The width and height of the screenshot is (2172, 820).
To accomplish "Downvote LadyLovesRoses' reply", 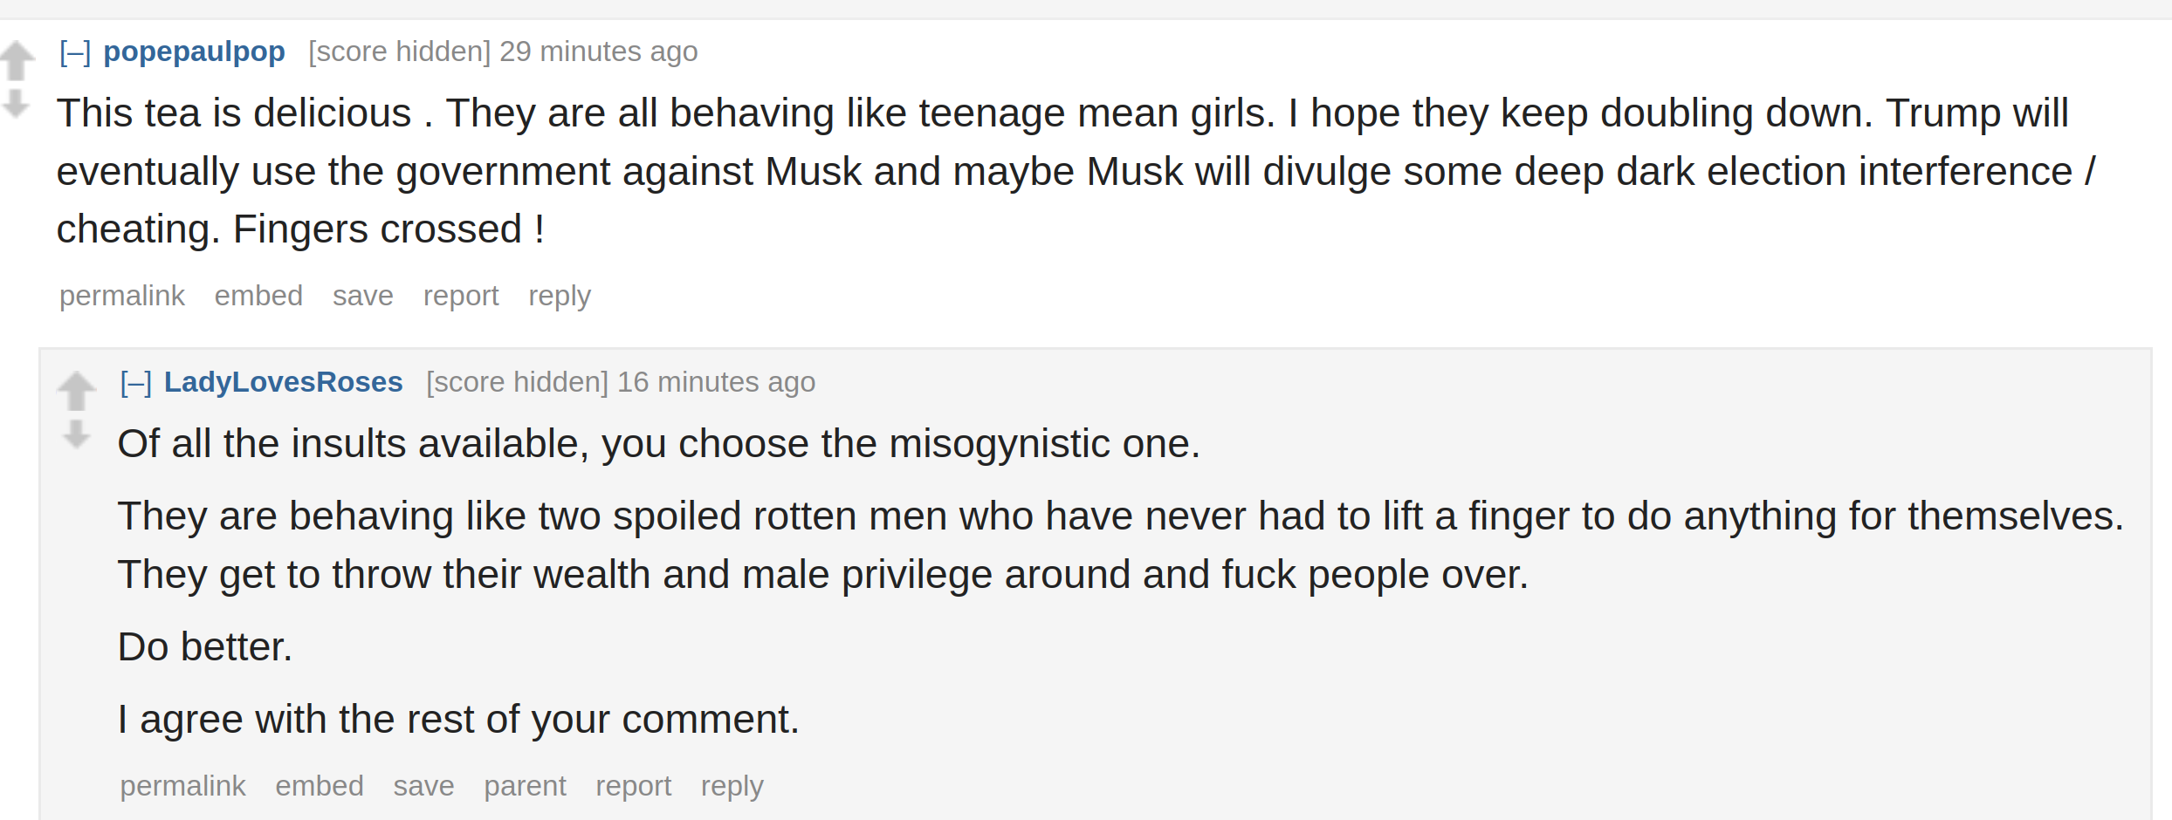I will (x=77, y=434).
